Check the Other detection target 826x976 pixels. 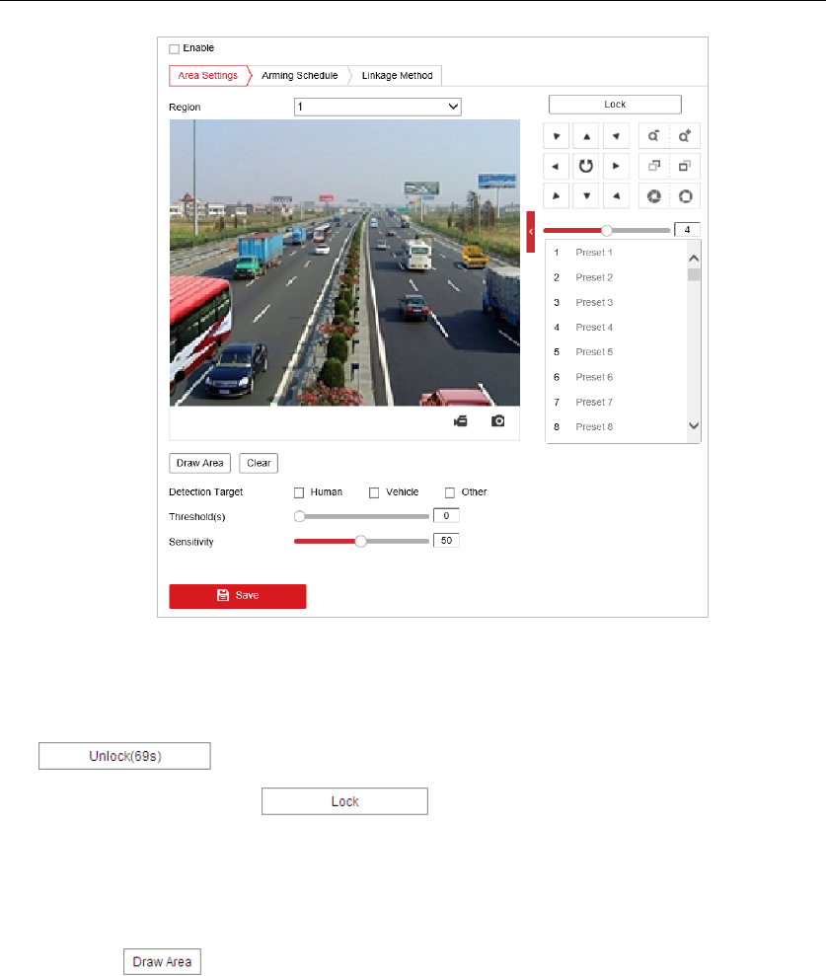tap(449, 492)
